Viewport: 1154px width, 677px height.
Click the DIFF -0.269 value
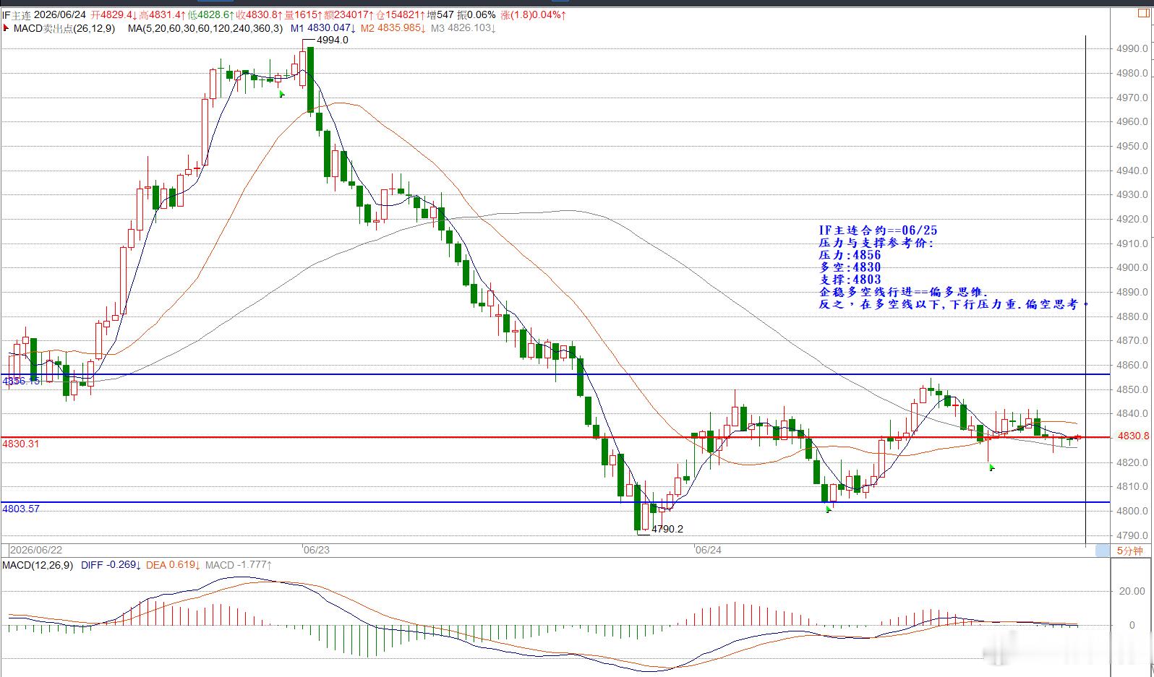[111, 565]
